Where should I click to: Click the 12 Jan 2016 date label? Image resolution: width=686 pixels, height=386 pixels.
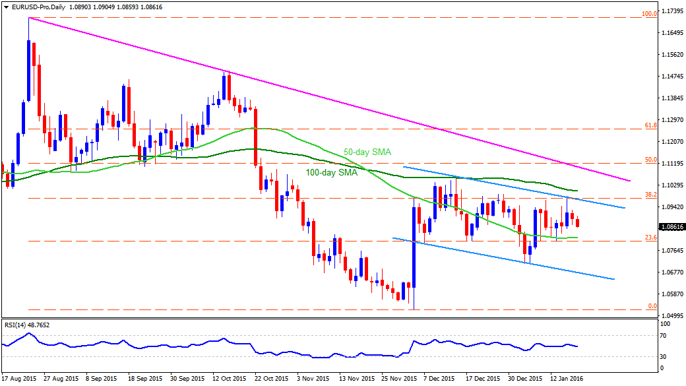566,378
